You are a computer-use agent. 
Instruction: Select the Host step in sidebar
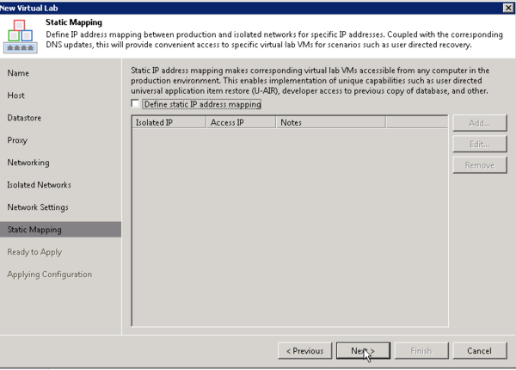point(17,96)
